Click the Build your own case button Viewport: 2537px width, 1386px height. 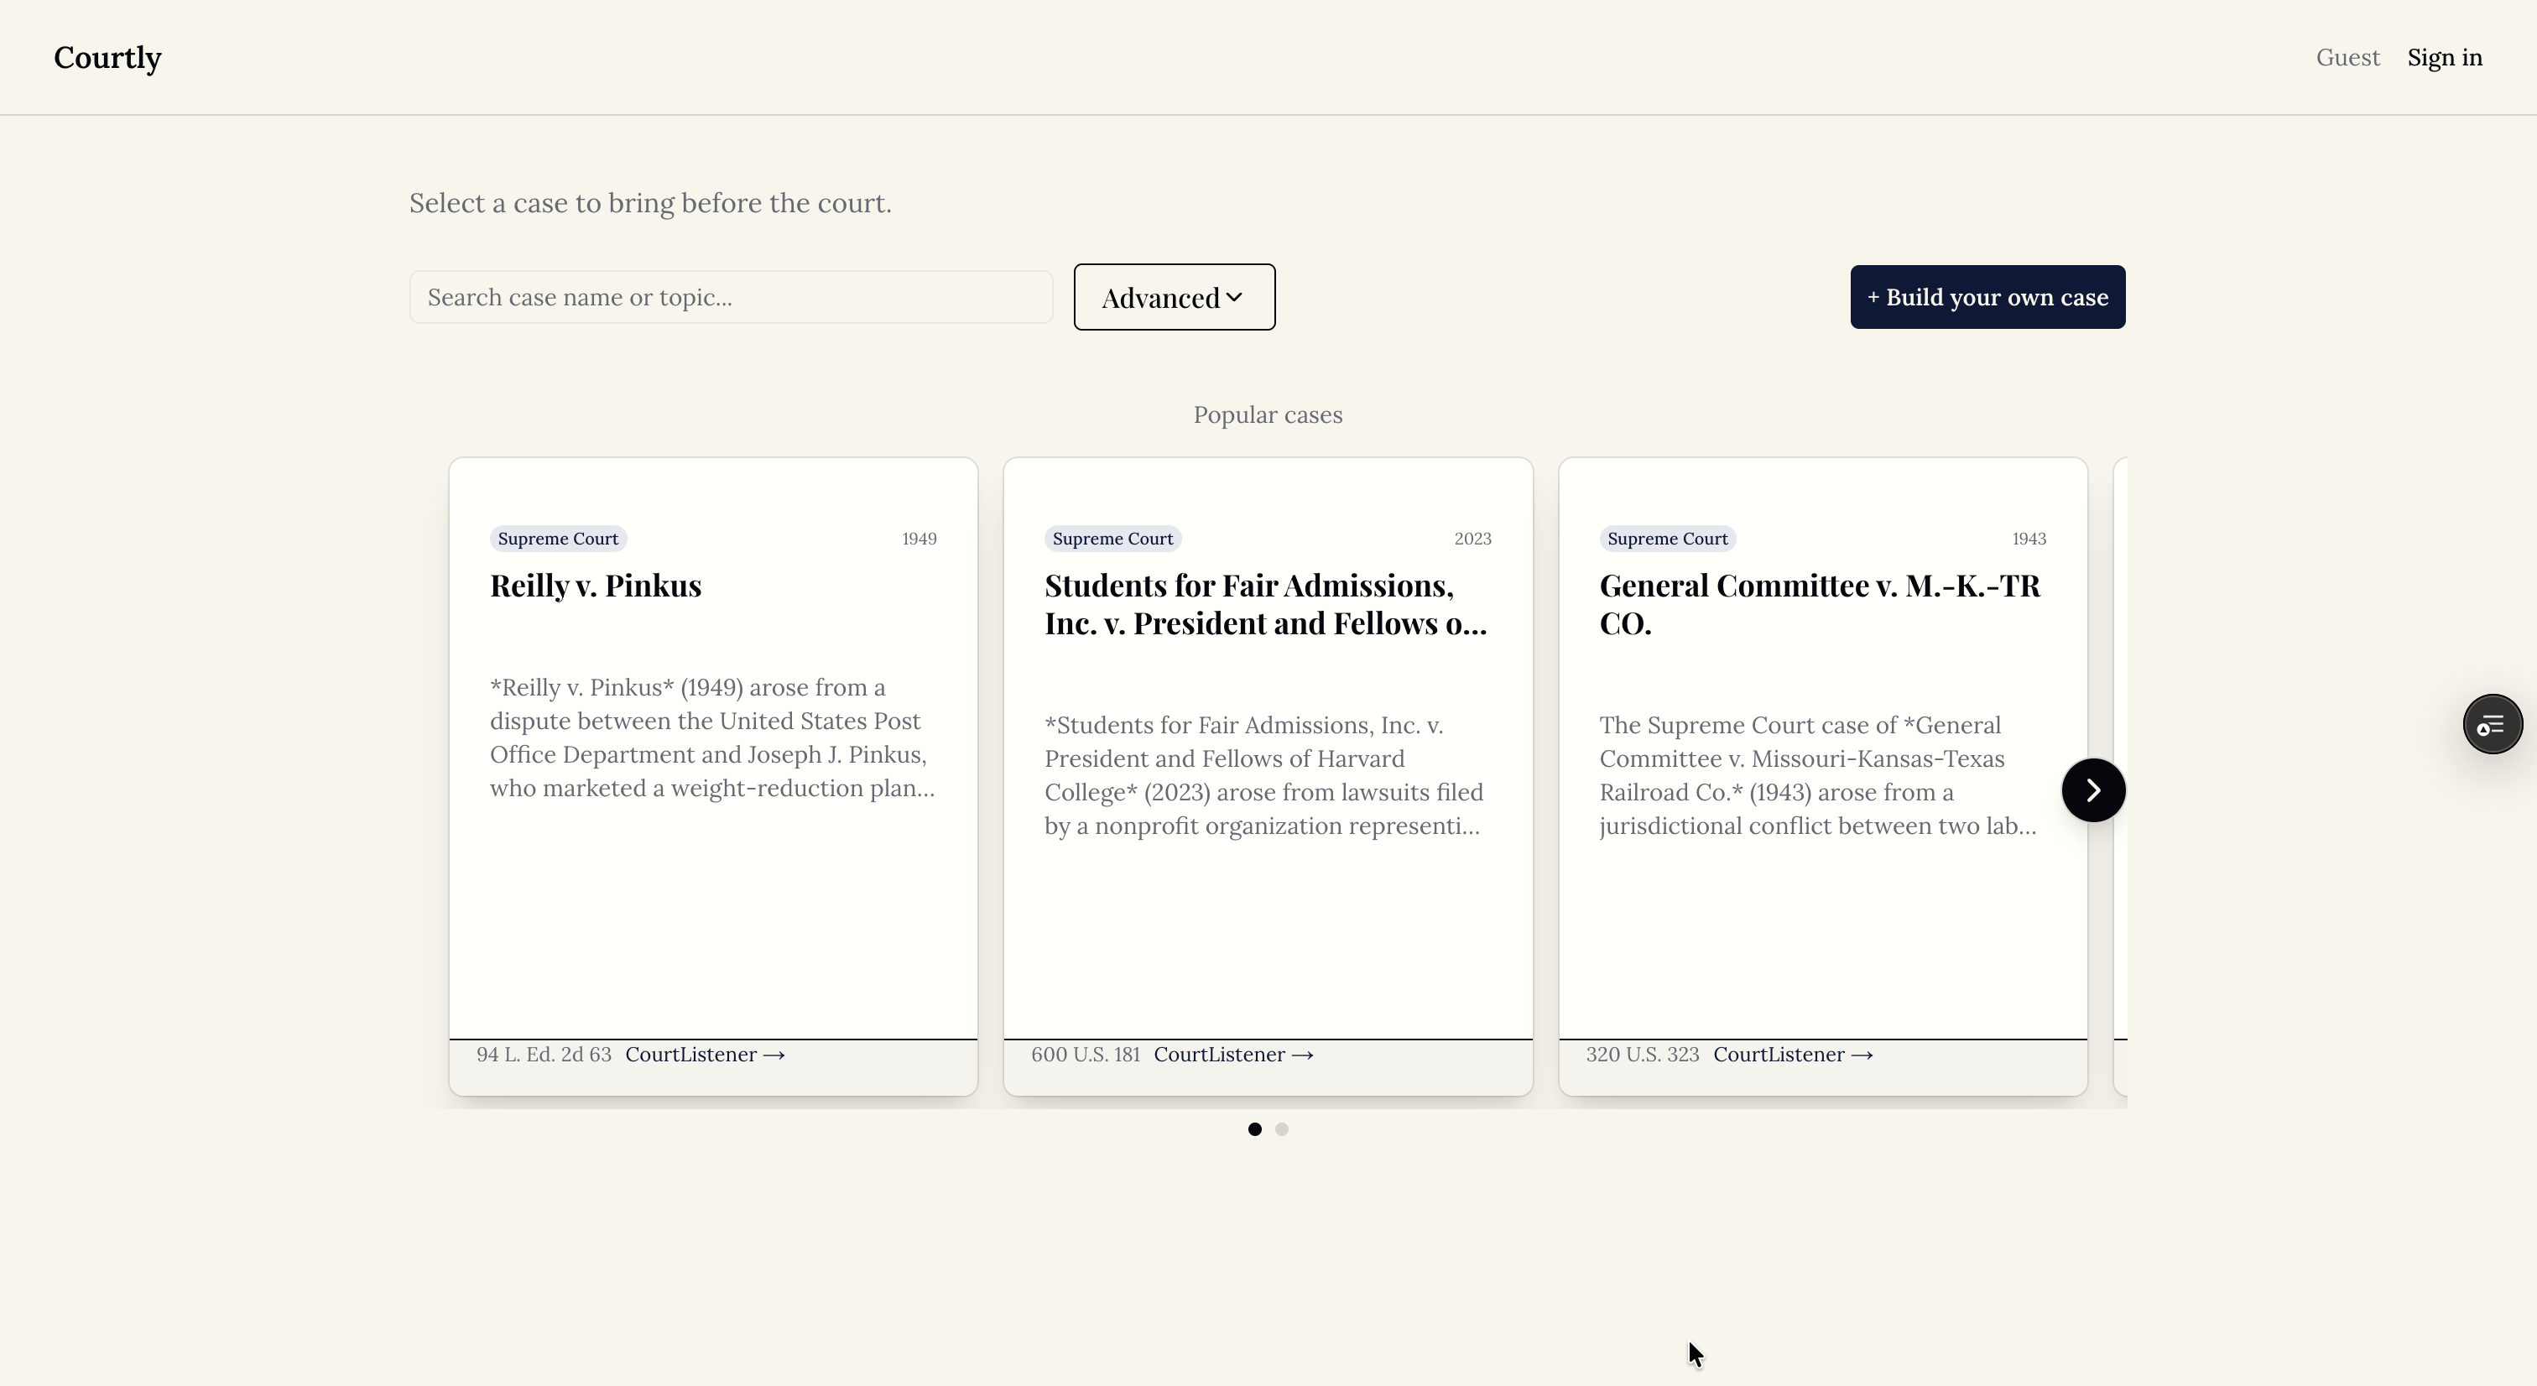coord(1987,296)
